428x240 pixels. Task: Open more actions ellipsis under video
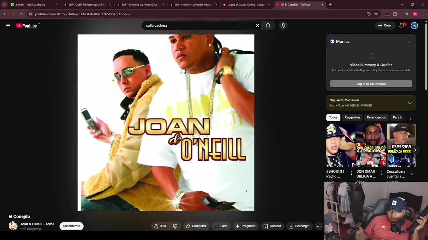click(319, 226)
